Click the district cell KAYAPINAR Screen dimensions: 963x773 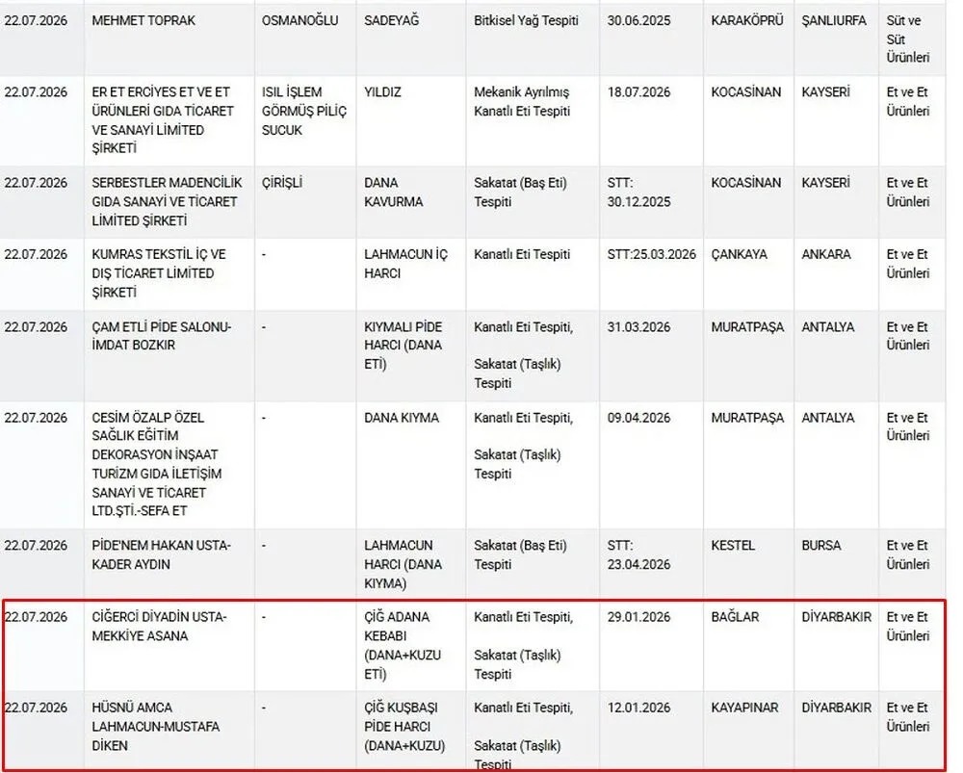pyautogui.click(x=744, y=708)
